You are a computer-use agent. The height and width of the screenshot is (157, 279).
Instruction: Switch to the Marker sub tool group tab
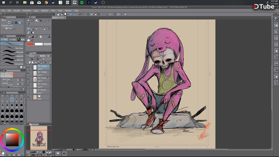(x=13, y=40)
